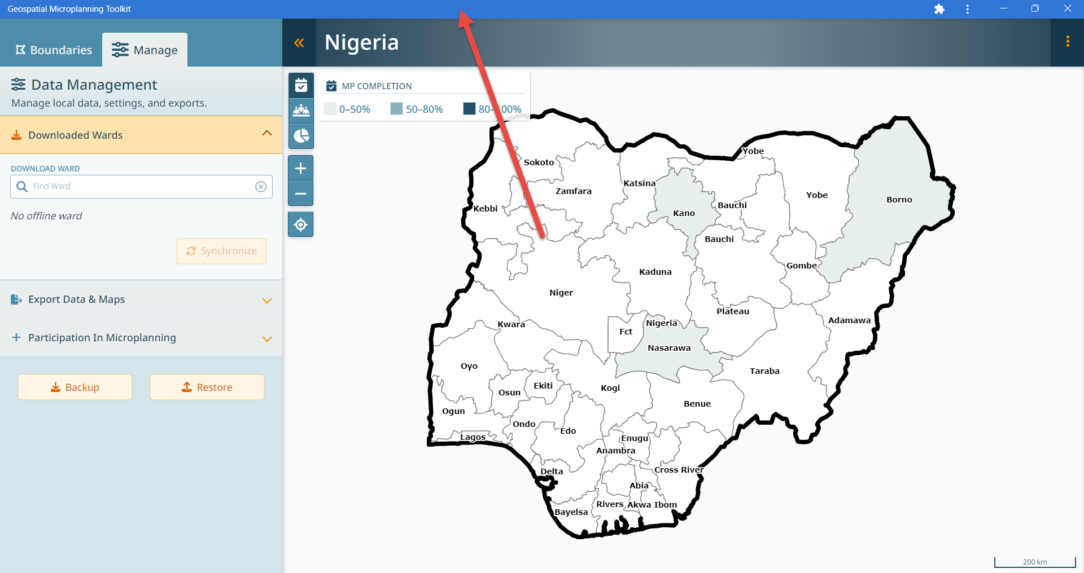Image resolution: width=1084 pixels, height=573 pixels.
Task: Click the Ogun state label
Action: click(x=453, y=411)
